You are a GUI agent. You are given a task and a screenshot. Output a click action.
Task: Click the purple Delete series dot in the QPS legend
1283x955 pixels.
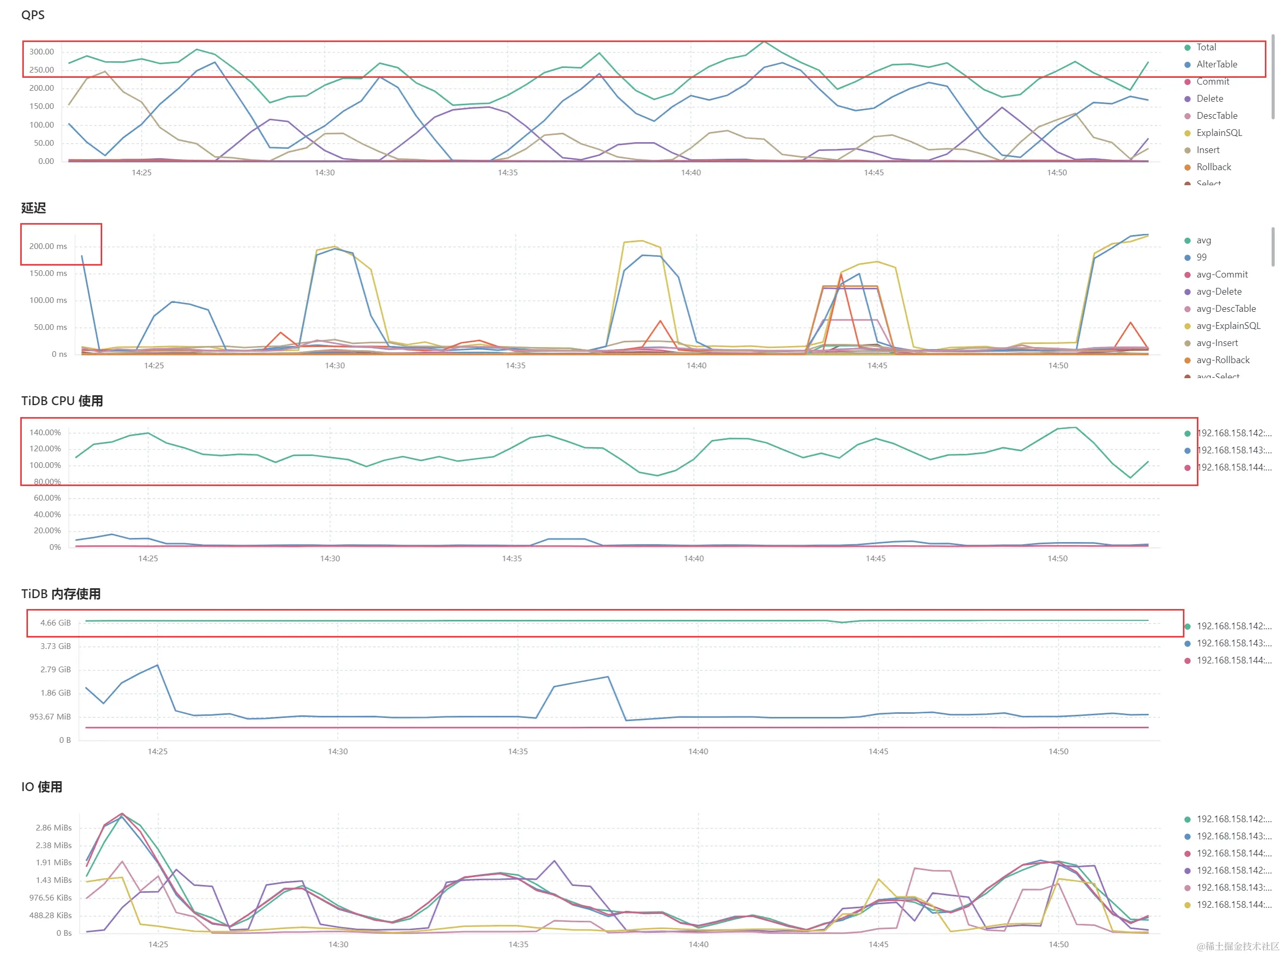pyautogui.click(x=1187, y=99)
